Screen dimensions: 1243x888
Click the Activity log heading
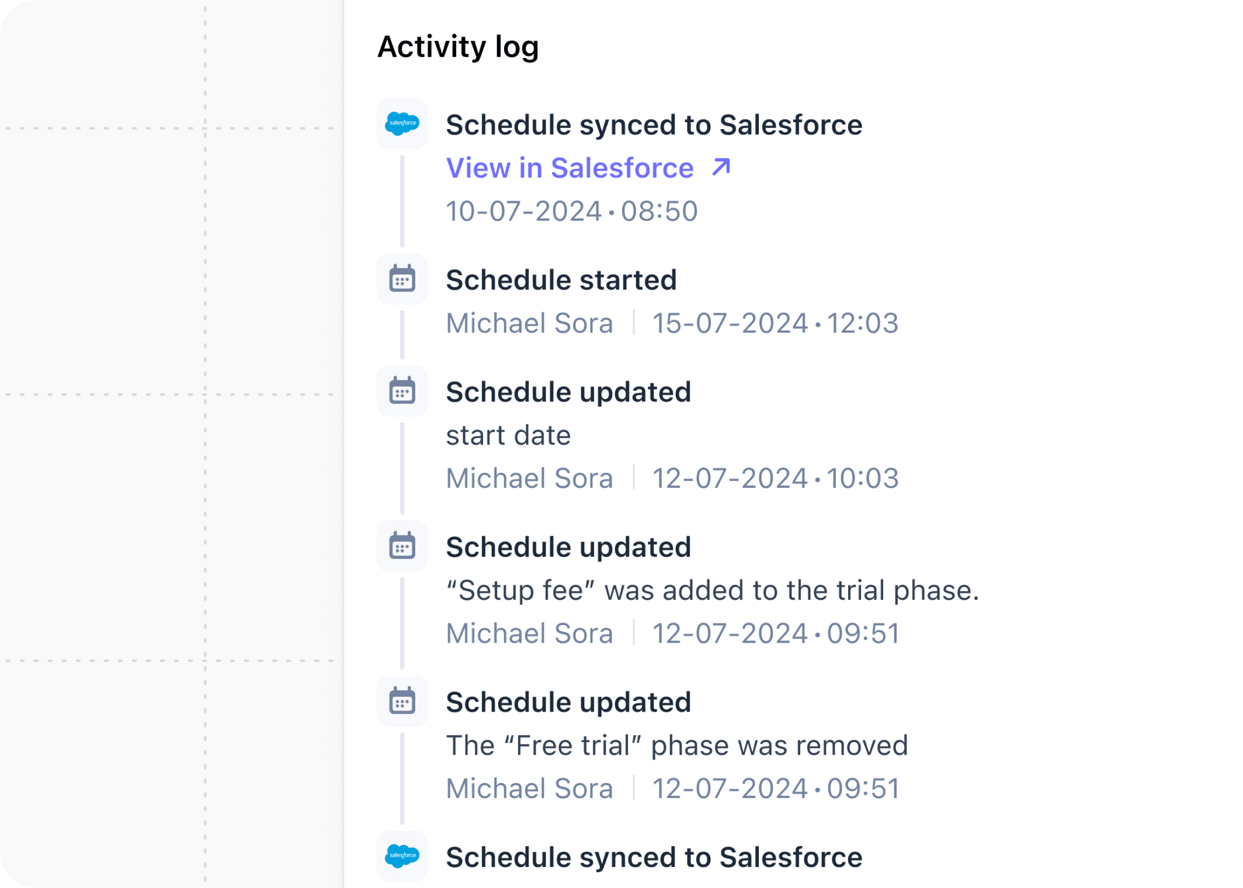[x=458, y=47]
